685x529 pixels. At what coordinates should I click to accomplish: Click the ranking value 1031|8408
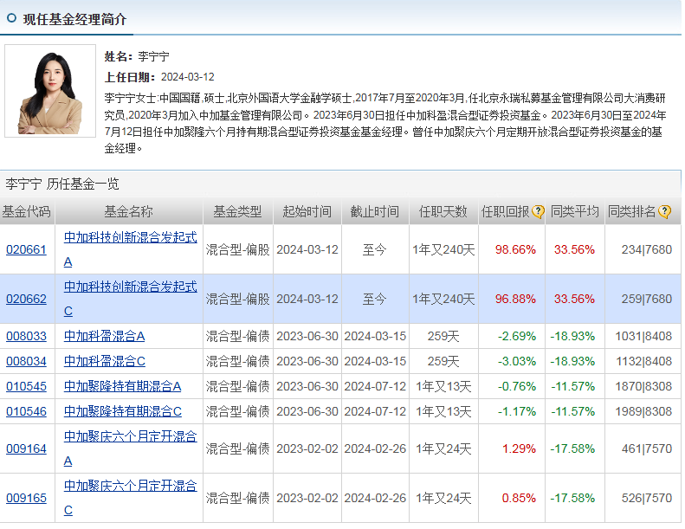tap(643, 336)
